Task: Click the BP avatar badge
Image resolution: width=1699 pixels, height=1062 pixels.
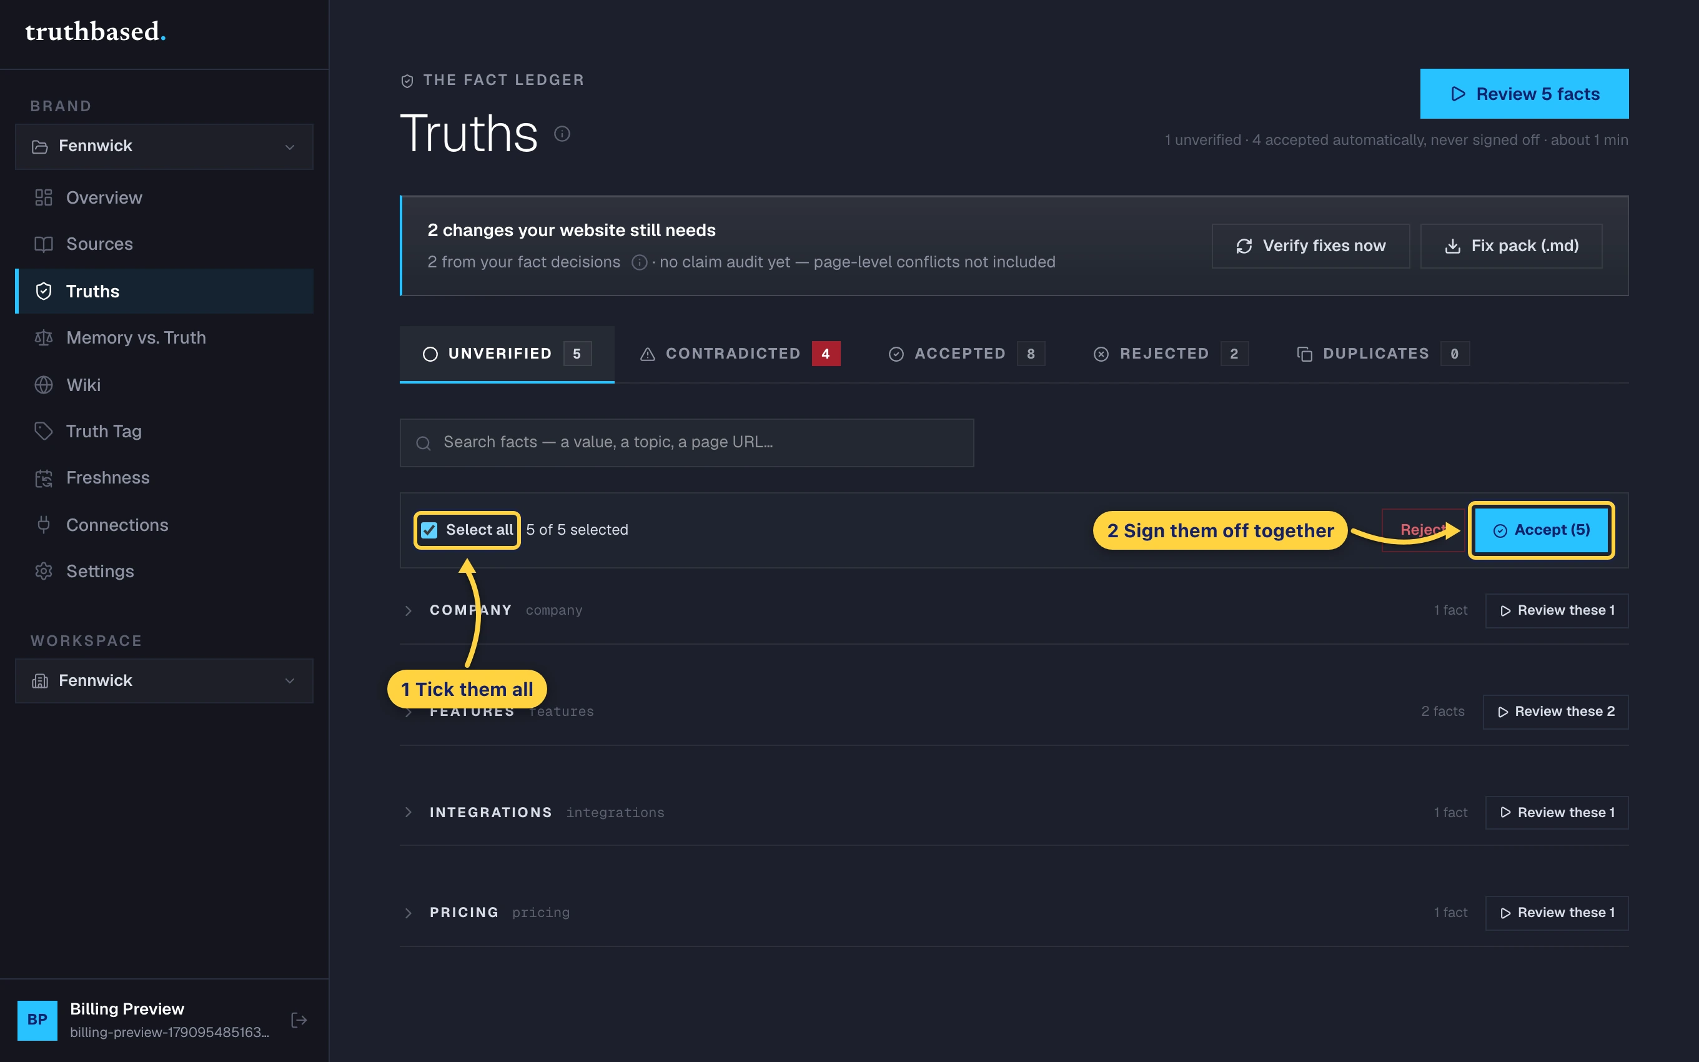Action: (x=37, y=1020)
